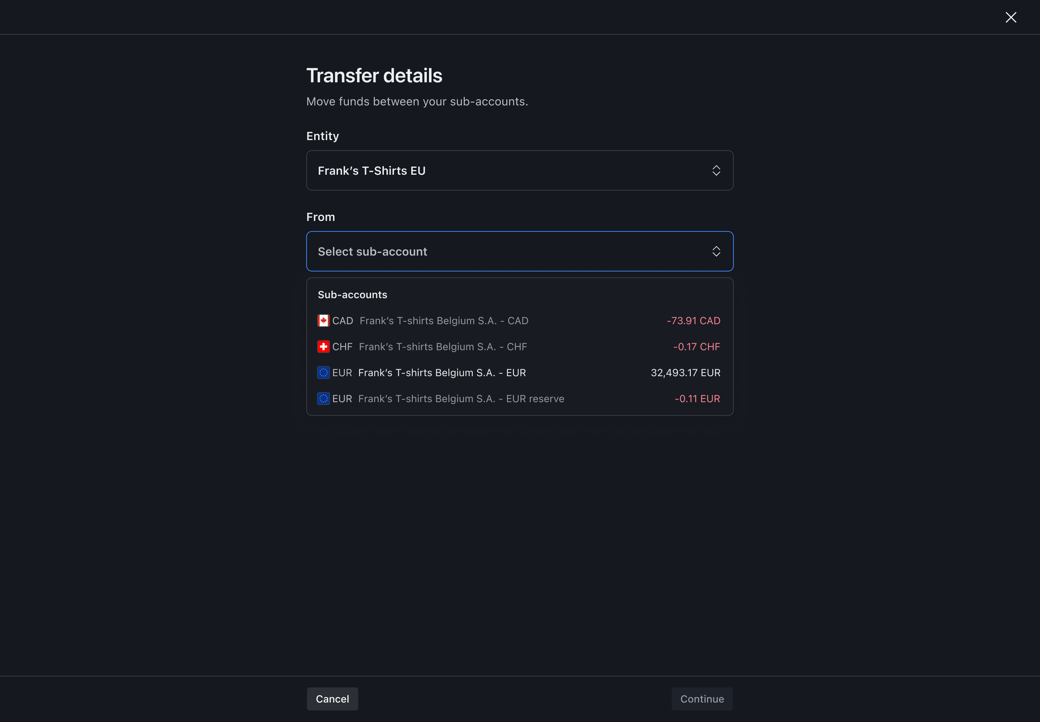Click the Entity field label
The image size is (1040, 722).
tap(322, 136)
